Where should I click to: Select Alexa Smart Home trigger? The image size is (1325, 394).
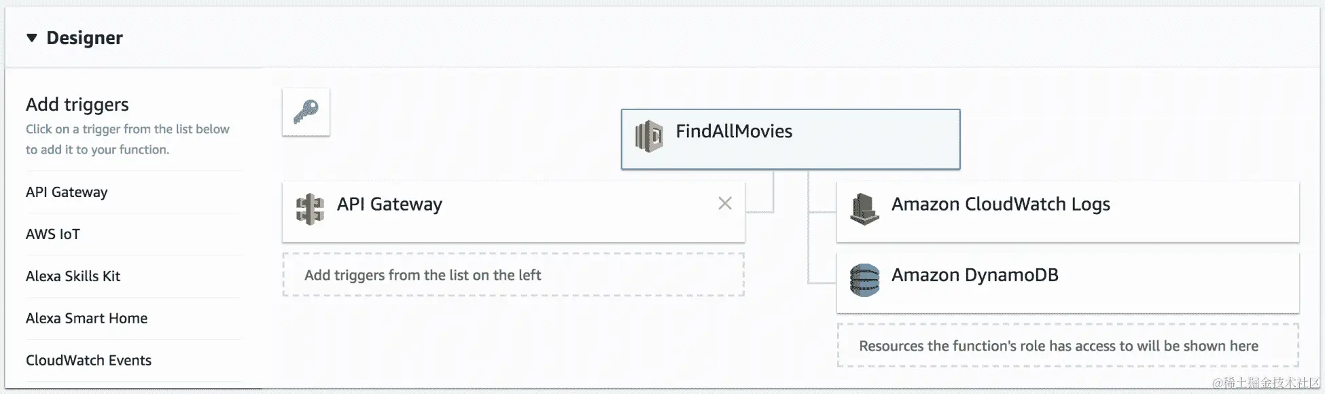(x=86, y=319)
